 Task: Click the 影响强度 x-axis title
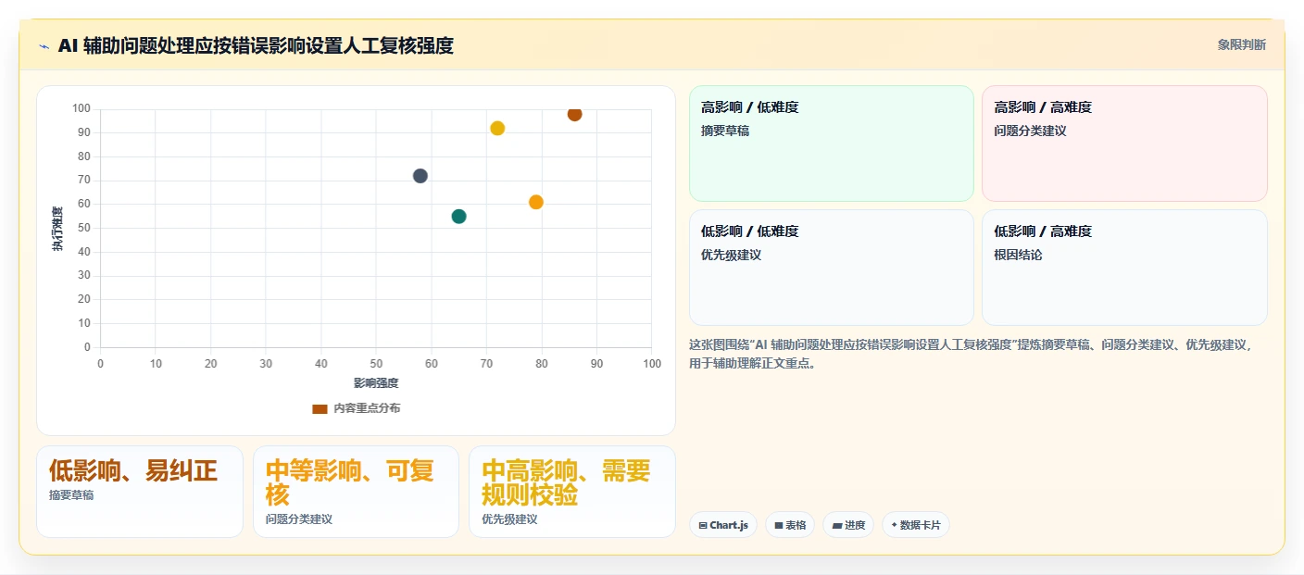376,383
